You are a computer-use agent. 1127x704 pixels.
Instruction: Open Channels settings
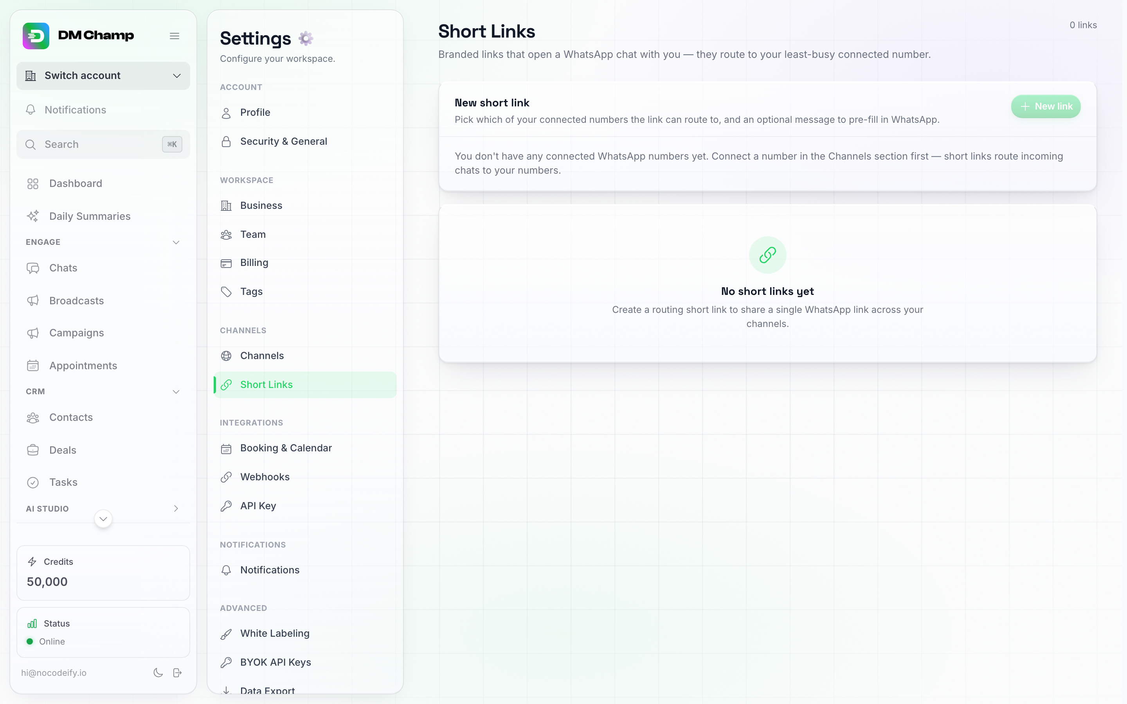pos(305,356)
